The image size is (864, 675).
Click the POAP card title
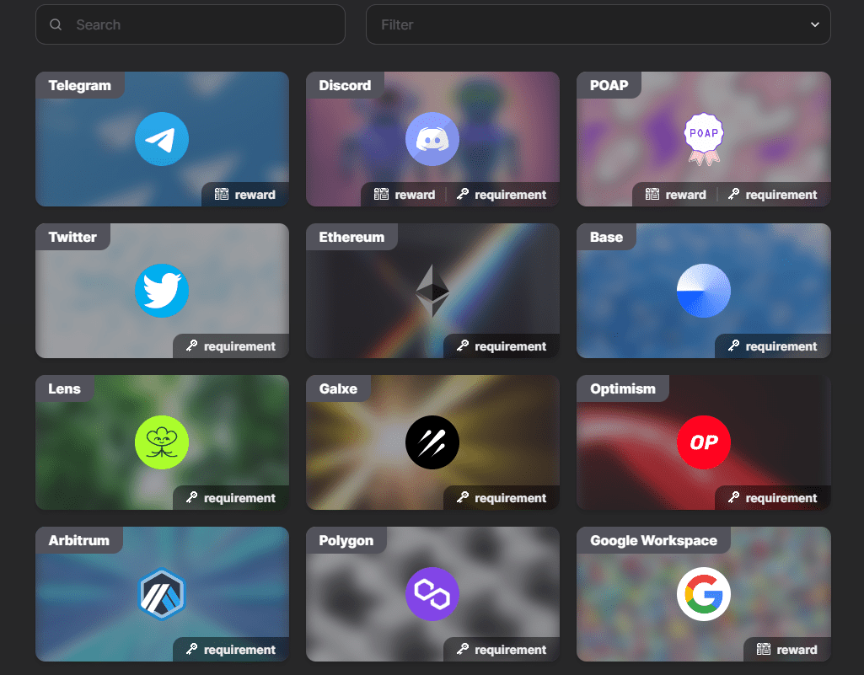(609, 85)
